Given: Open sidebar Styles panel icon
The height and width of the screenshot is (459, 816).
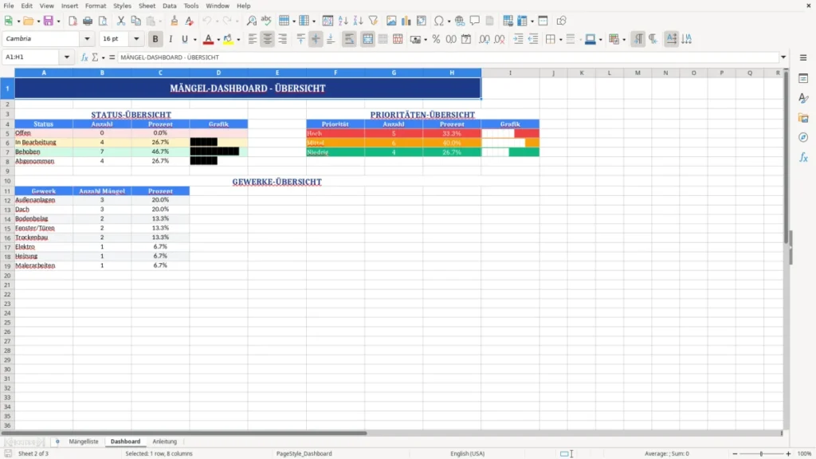Looking at the screenshot, I should coord(803,98).
